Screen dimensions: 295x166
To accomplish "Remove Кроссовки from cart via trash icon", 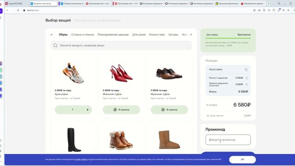I will [246, 70].
